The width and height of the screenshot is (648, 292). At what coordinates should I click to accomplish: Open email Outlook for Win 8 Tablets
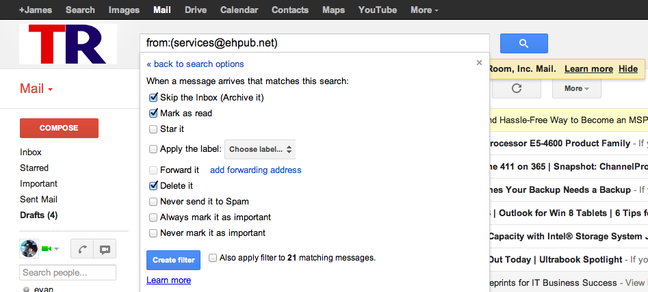coord(568,213)
